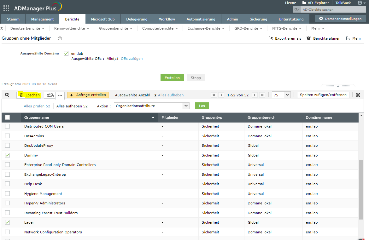This screenshot has width=369, height=240.
Task: Go to the first page of results
Action: pyautogui.click(x=214, y=95)
